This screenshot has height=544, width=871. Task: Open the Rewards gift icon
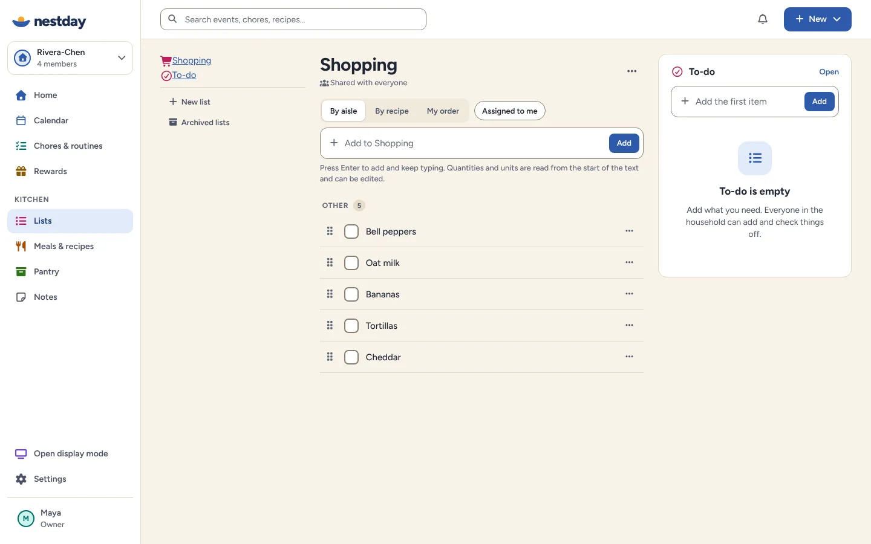[21, 172]
